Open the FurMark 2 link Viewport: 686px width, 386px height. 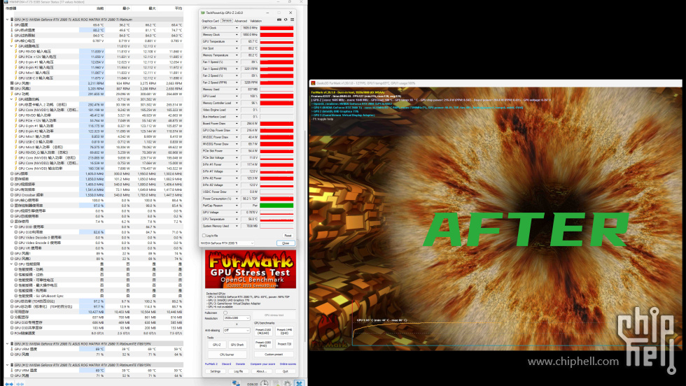[x=211, y=364]
